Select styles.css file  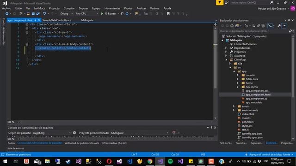(x=247, y=126)
